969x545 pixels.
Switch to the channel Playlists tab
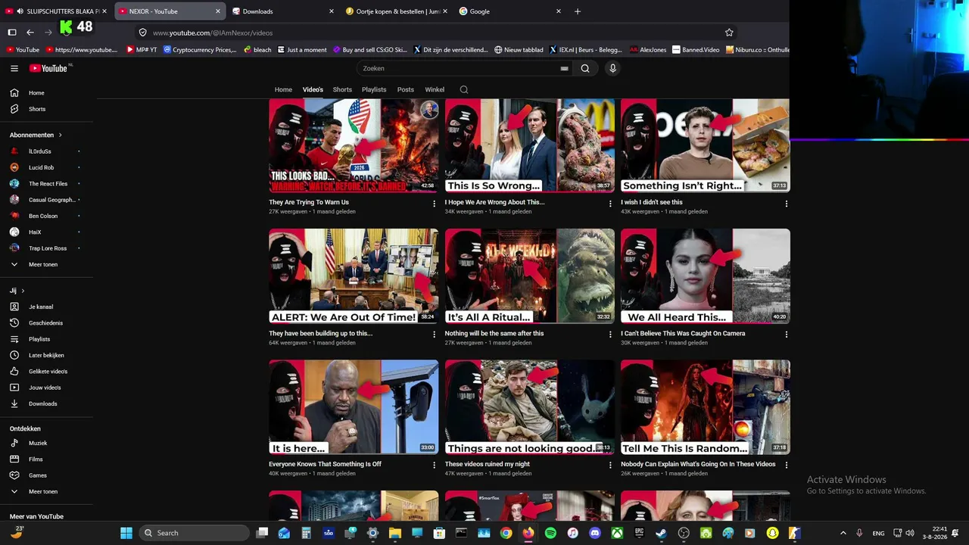(374, 89)
